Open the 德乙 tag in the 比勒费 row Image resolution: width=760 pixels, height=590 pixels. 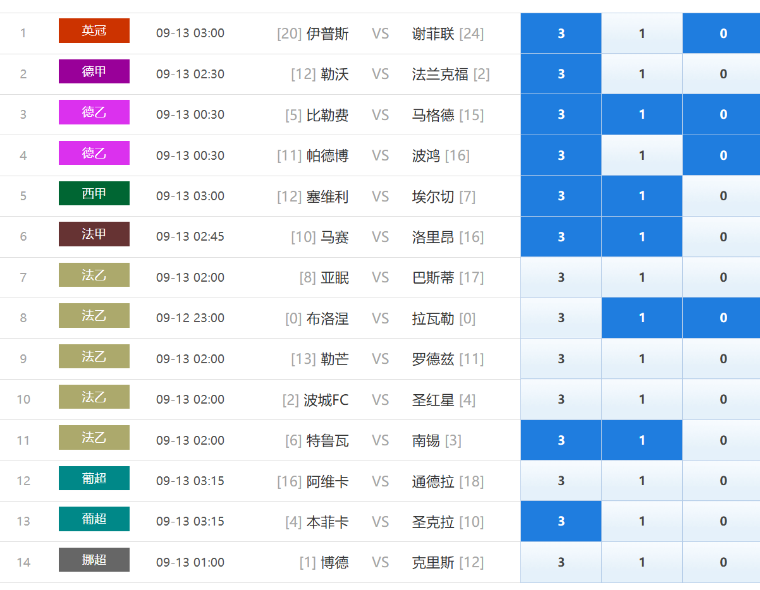coord(94,112)
